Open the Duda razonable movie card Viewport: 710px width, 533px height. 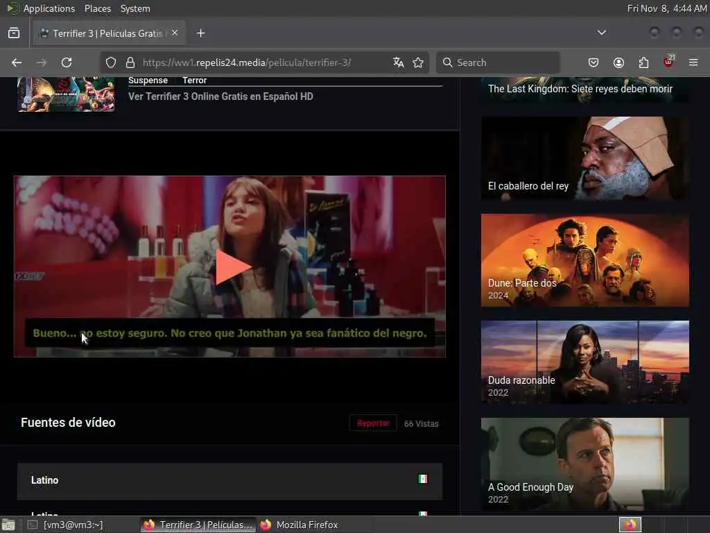coord(585,362)
